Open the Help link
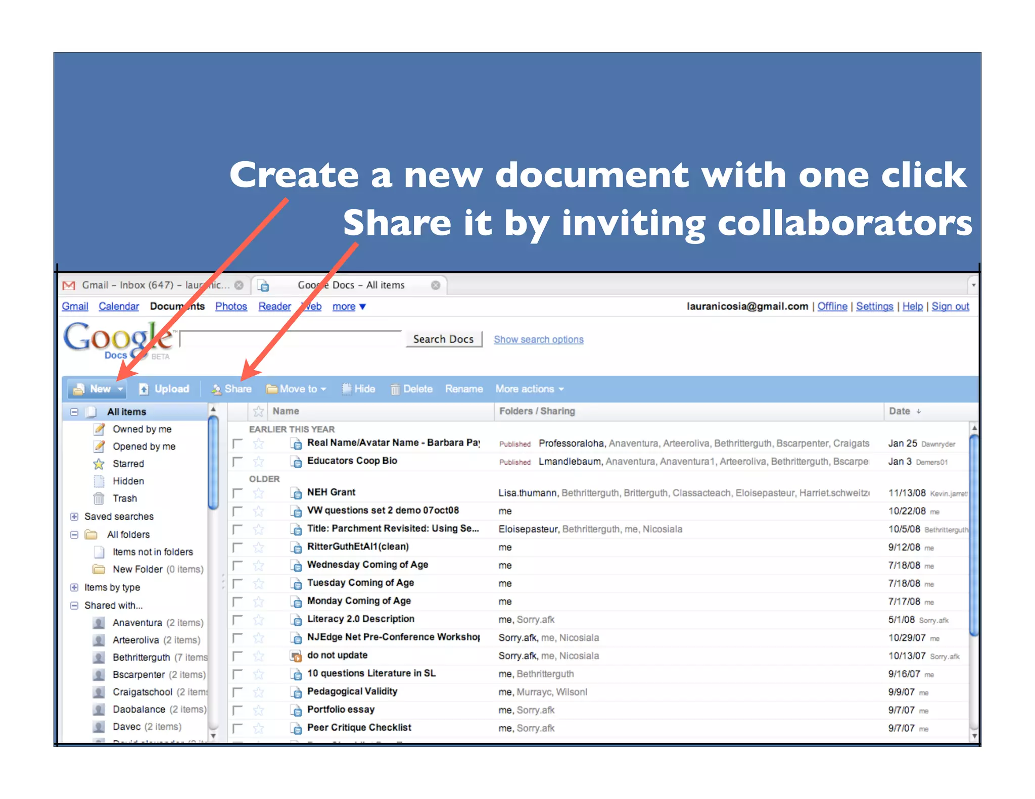The height and width of the screenshot is (799, 1035). (x=913, y=307)
